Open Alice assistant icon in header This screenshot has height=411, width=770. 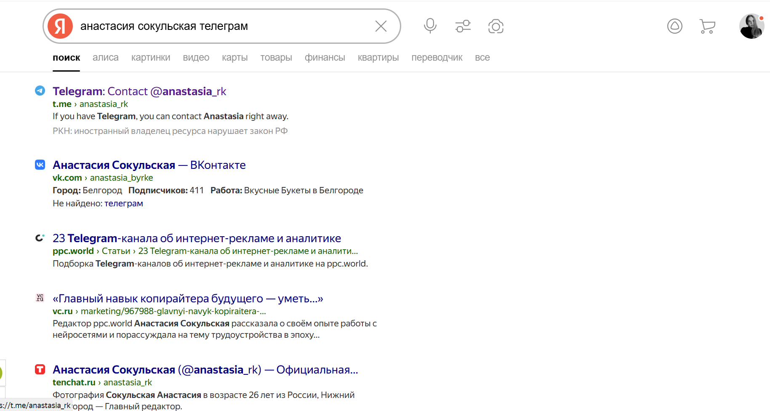(674, 26)
